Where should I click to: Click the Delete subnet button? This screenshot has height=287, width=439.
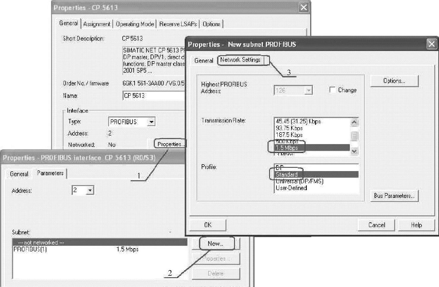click(216, 273)
